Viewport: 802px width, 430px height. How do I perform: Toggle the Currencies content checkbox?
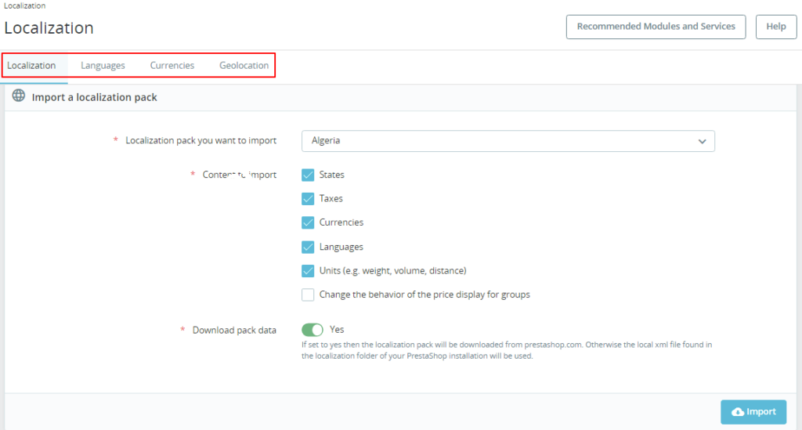coord(308,222)
